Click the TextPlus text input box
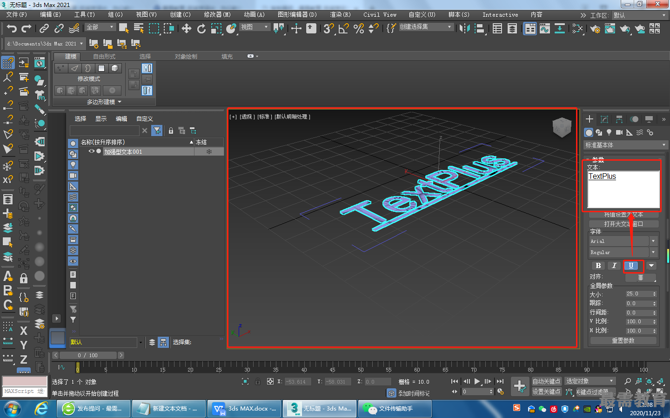The image size is (670, 418). click(x=623, y=189)
